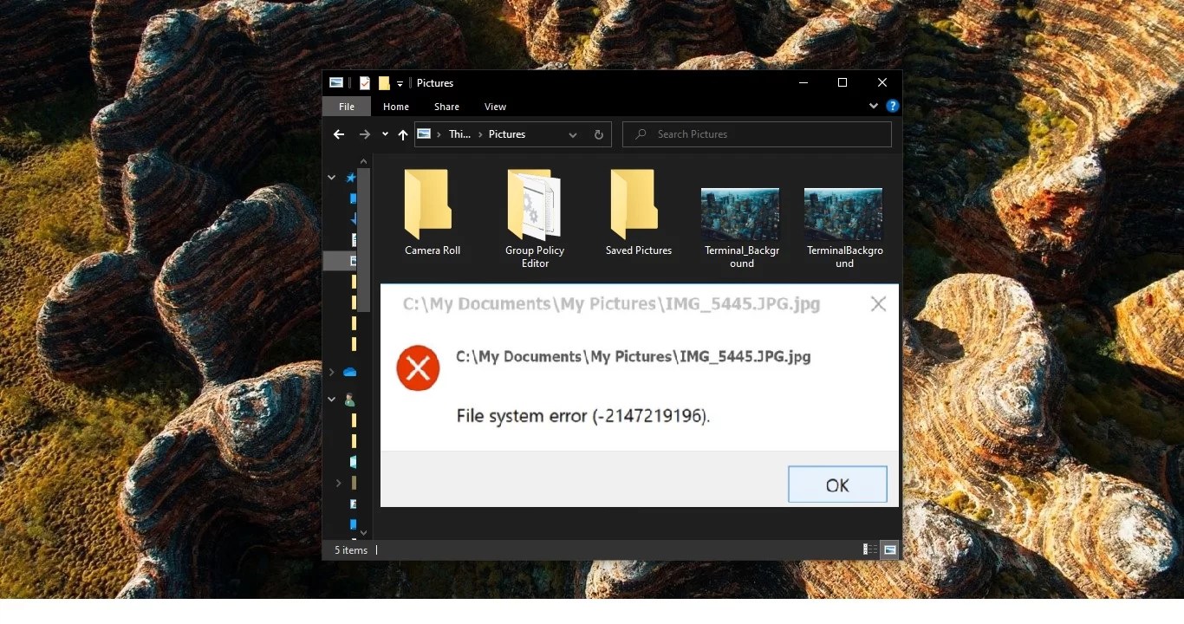
Task: Dismiss the error by clicking OK
Action: [836, 484]
